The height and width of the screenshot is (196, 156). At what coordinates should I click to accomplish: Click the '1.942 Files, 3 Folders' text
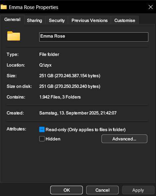[x=60, y=97]
